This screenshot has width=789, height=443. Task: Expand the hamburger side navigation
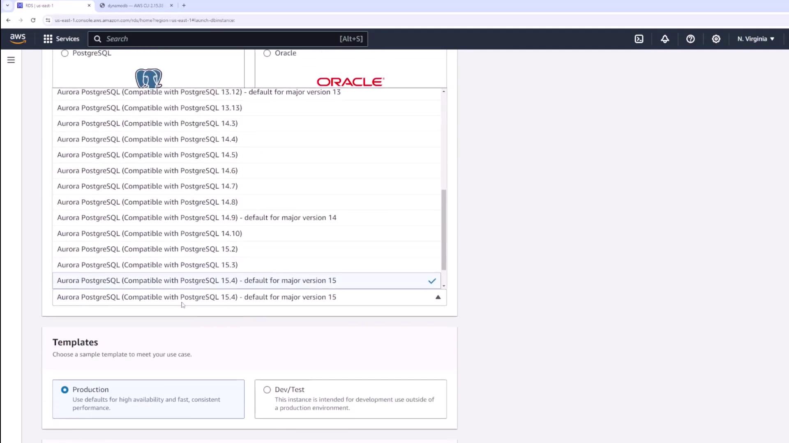pyautogui.click(x=11, y=60)
